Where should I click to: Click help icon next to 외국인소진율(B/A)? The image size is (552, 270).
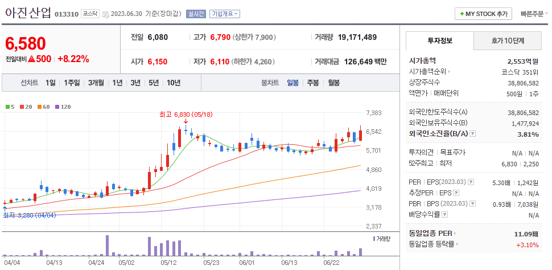tap(473, 134)
